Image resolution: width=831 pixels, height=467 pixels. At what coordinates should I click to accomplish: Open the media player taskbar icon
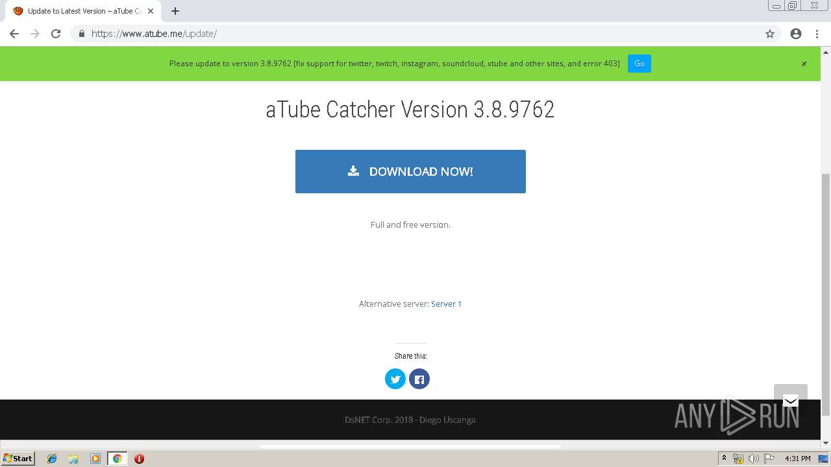coord(95,459)
